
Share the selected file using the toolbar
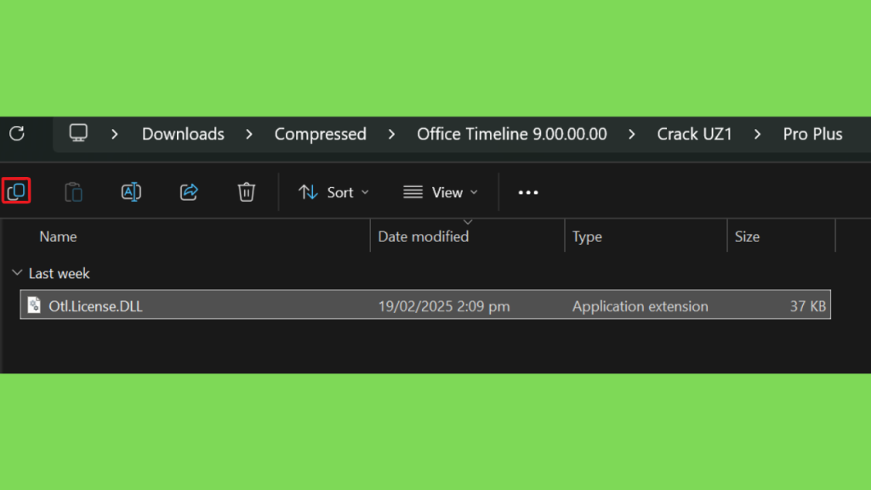pos(189,191)
